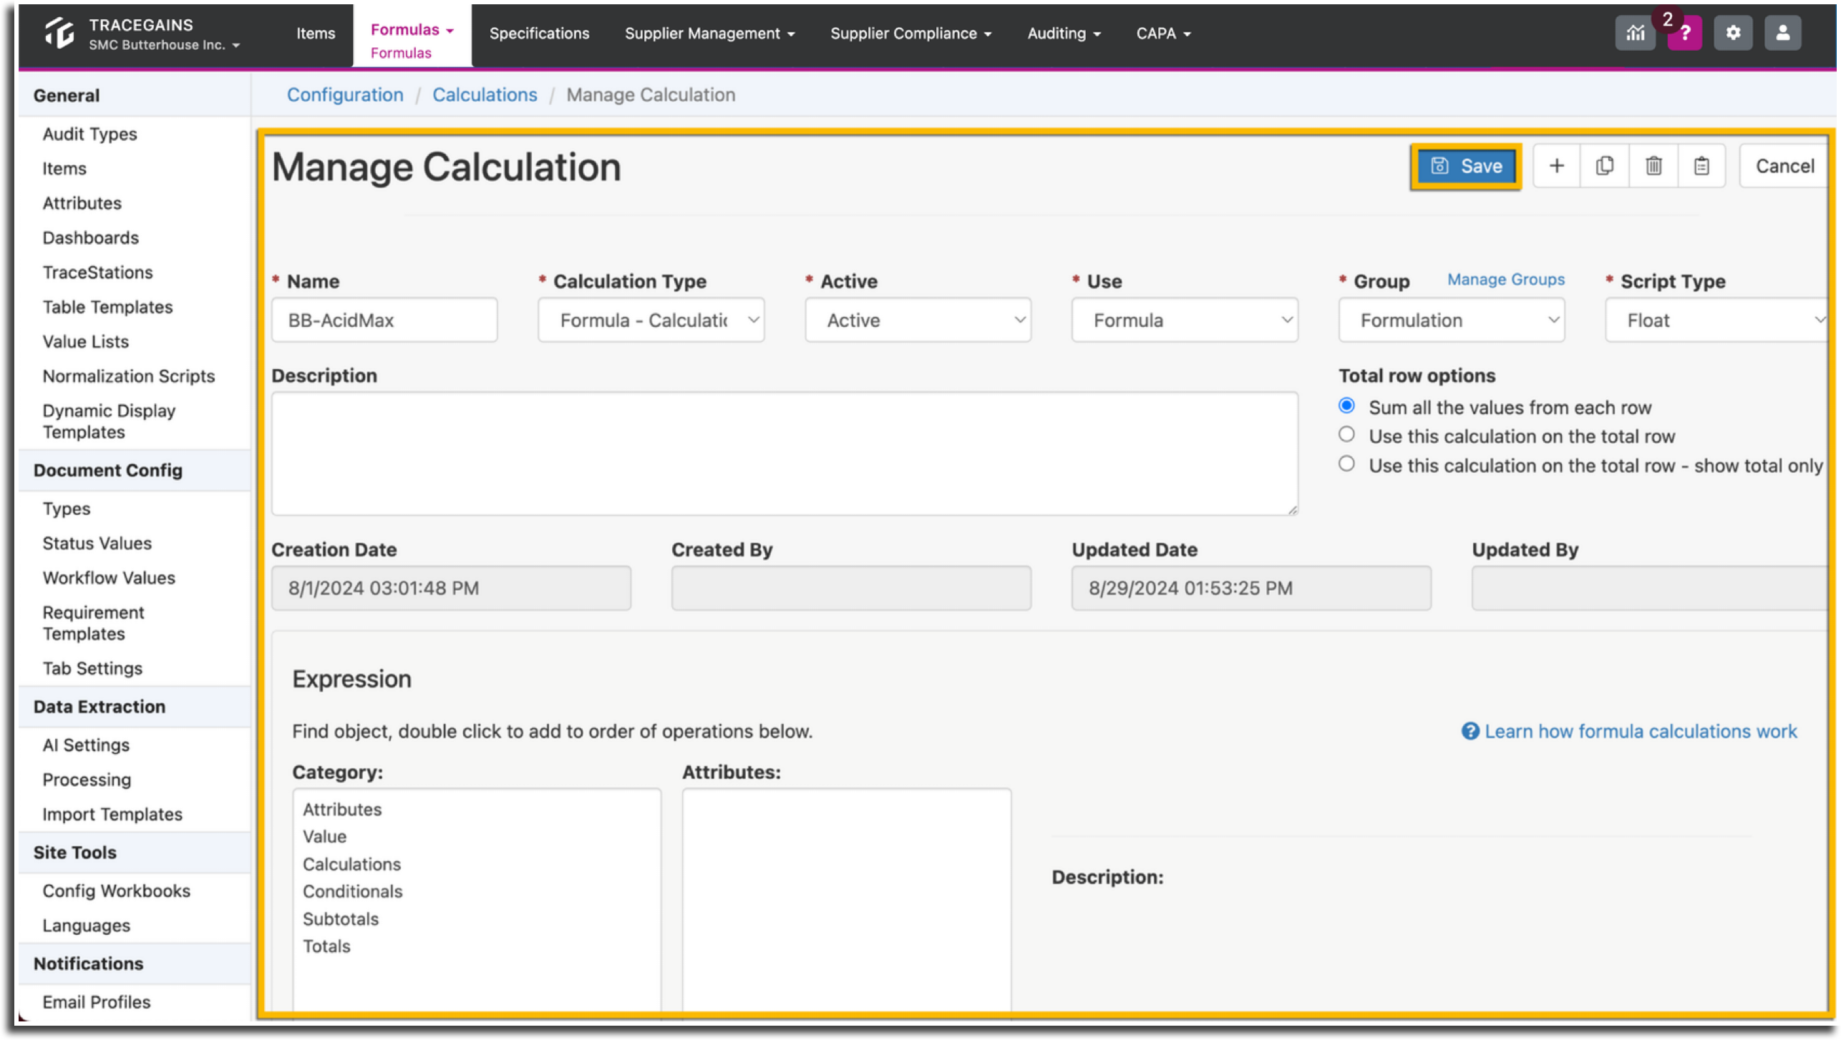The width and height of the screenshot is (1841, 1040).
Task: Click the Learn how formula calculations work link
Action: [1629, 731]
